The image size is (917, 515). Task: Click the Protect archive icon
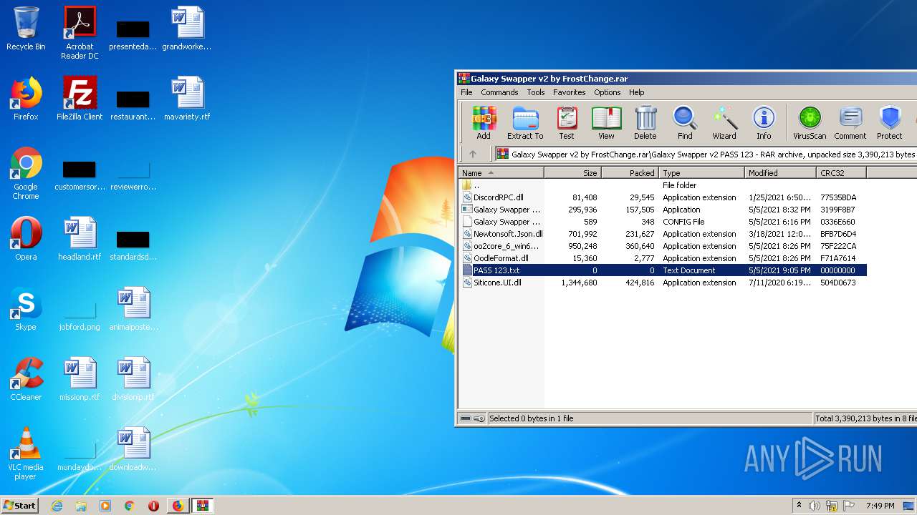tap(890, 122)
